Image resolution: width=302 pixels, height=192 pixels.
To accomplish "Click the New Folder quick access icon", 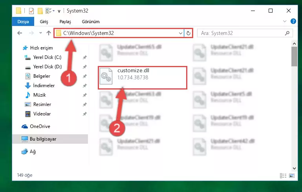I will point(40,11).
